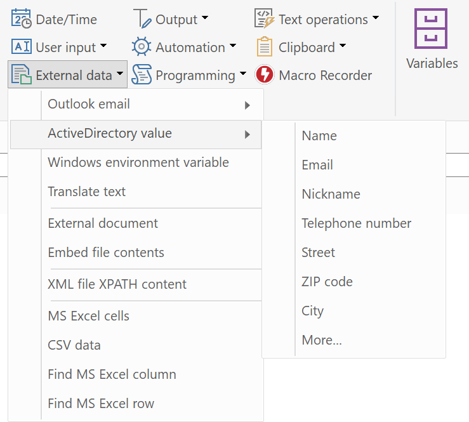Screen dimensions: 469x422
Task: Select Name in ActiveDirectory submenu
Action: (354, 136)
